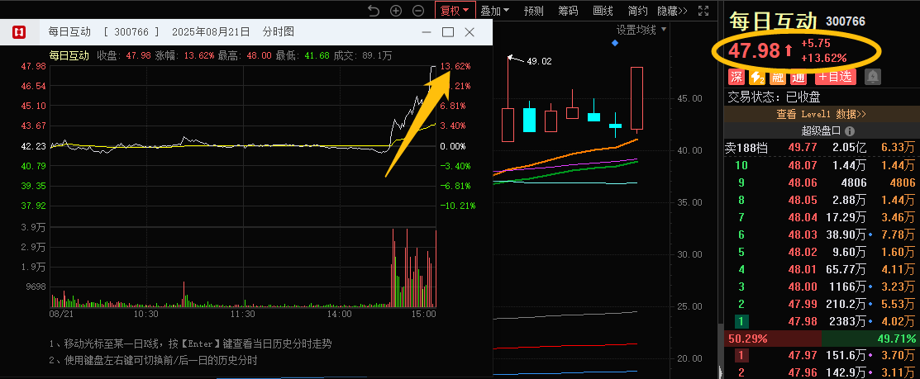The width and height of the screenshot is (920, 379).
Task: Toggle fullscreen chart icon
Action: tap(703, 11)
